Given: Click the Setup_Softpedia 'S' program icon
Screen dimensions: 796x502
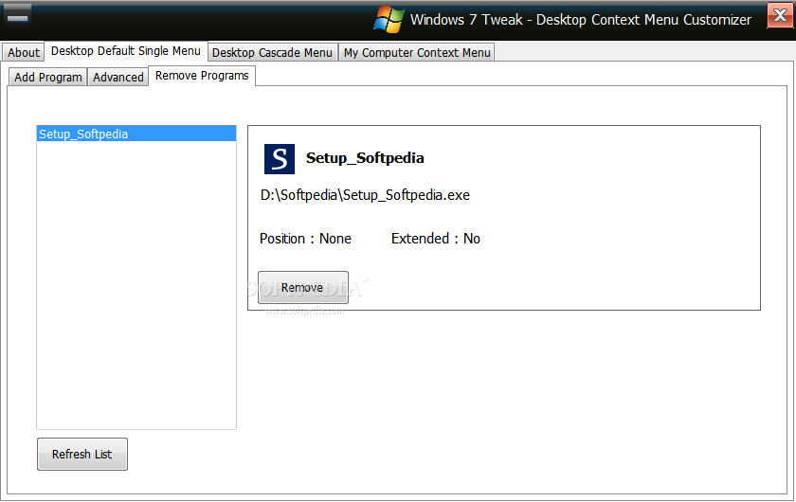Looking at the screenshot, I should click(x=280, y=159).
